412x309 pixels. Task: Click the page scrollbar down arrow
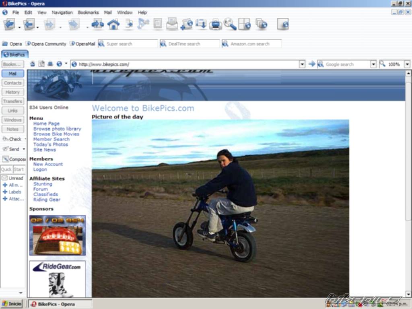coord(408,294)
